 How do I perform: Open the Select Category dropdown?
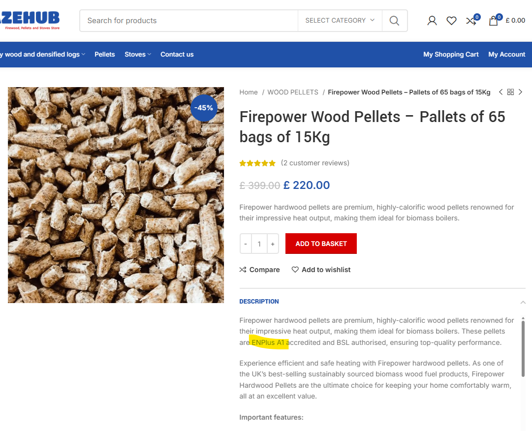click(x=340, y=21)
